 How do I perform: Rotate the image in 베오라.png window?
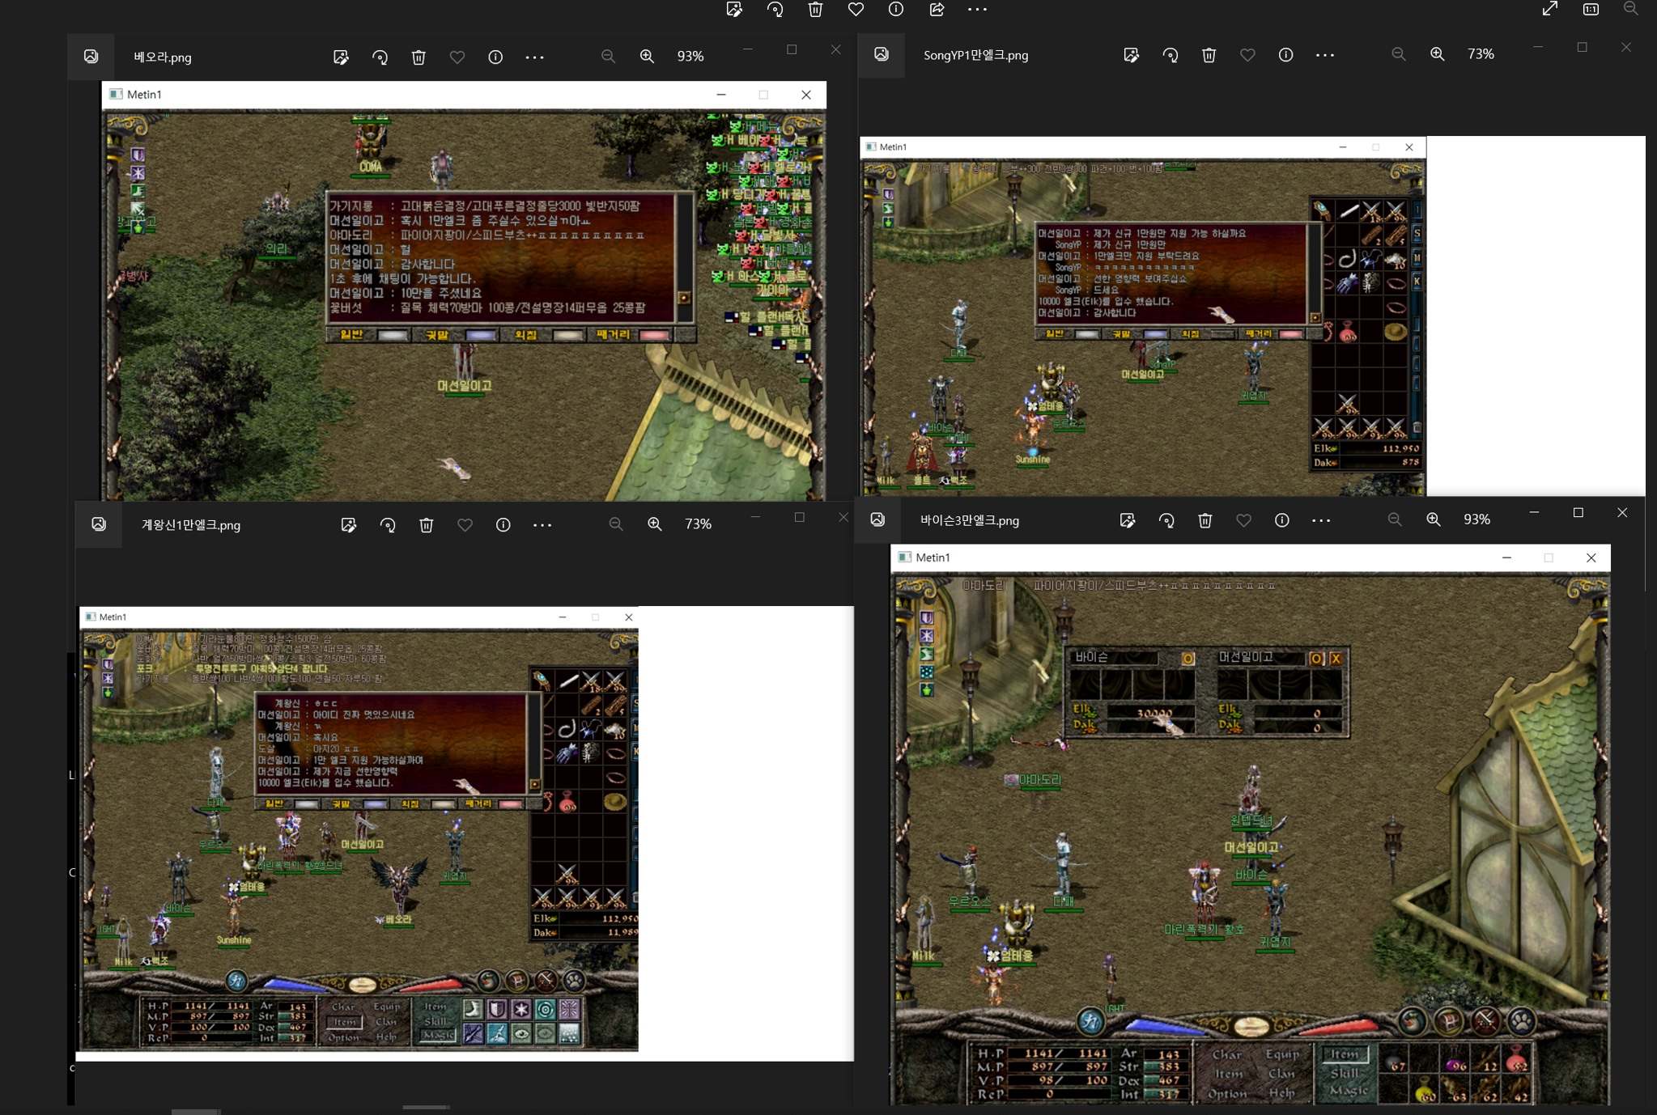coord(380,57)
